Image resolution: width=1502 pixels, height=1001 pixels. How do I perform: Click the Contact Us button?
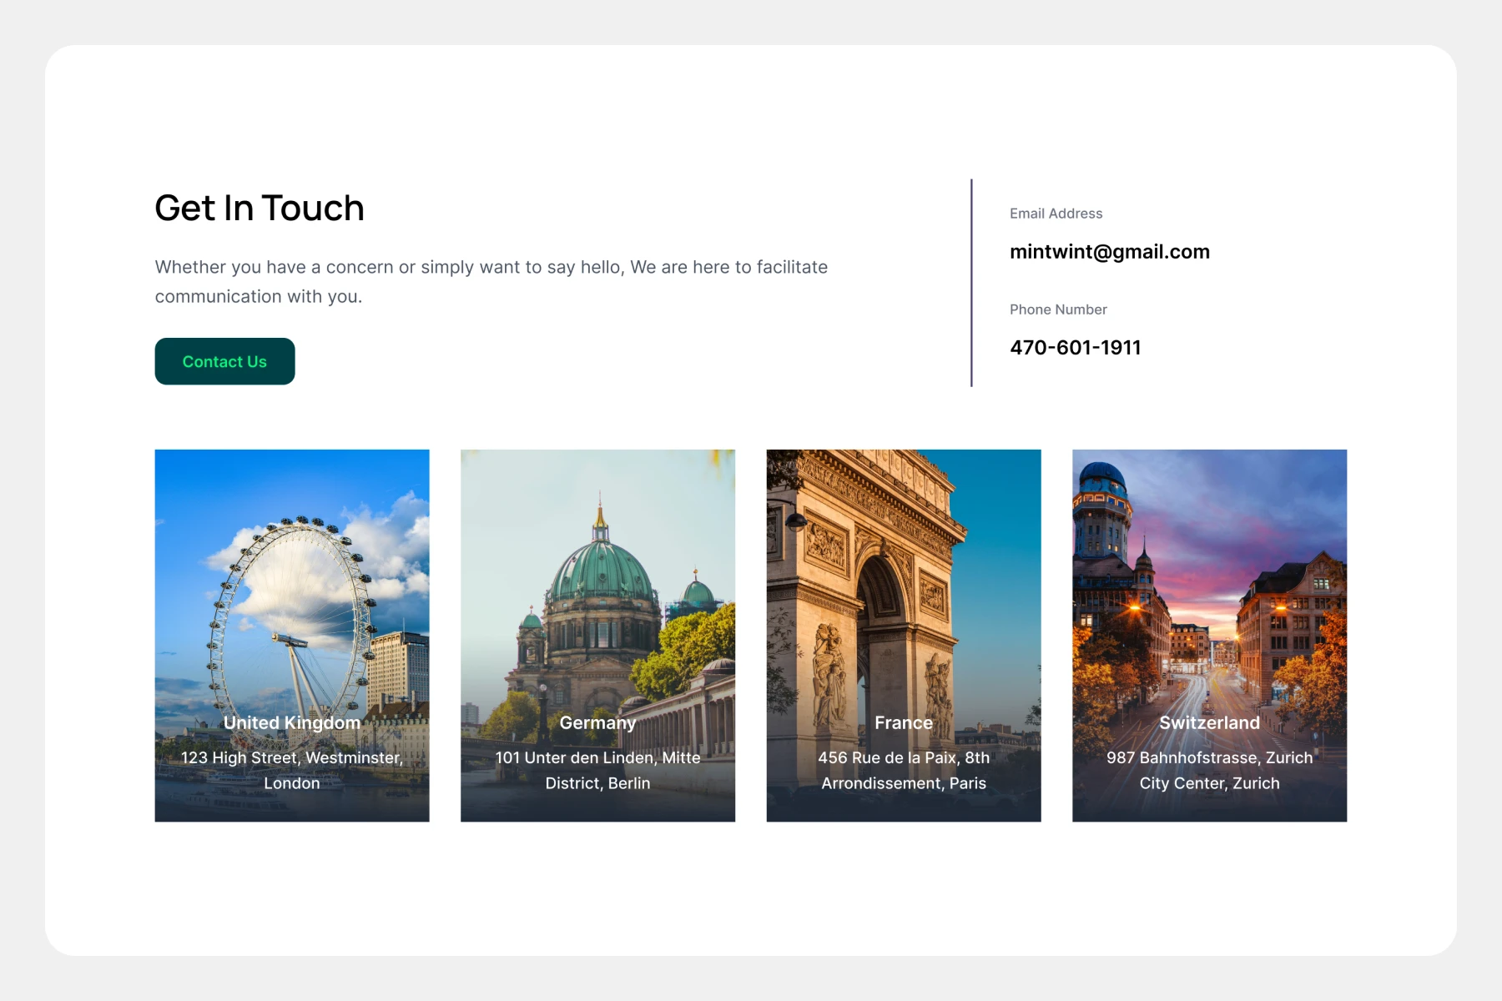pos(224,361)
